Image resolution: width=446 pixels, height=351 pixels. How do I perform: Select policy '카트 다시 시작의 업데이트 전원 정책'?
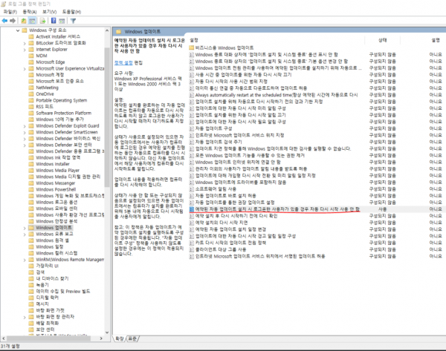(x=230, y=243)
